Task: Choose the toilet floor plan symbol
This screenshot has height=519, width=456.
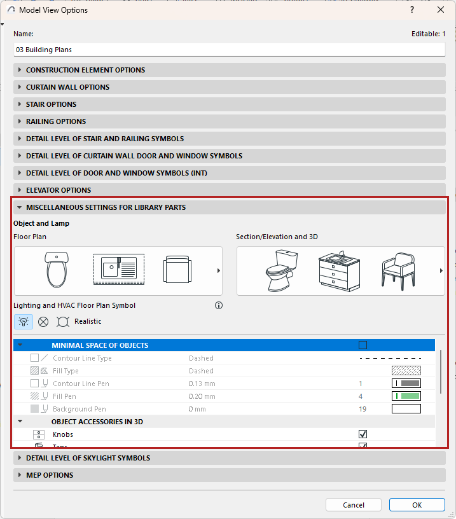Action: (57, 270)
